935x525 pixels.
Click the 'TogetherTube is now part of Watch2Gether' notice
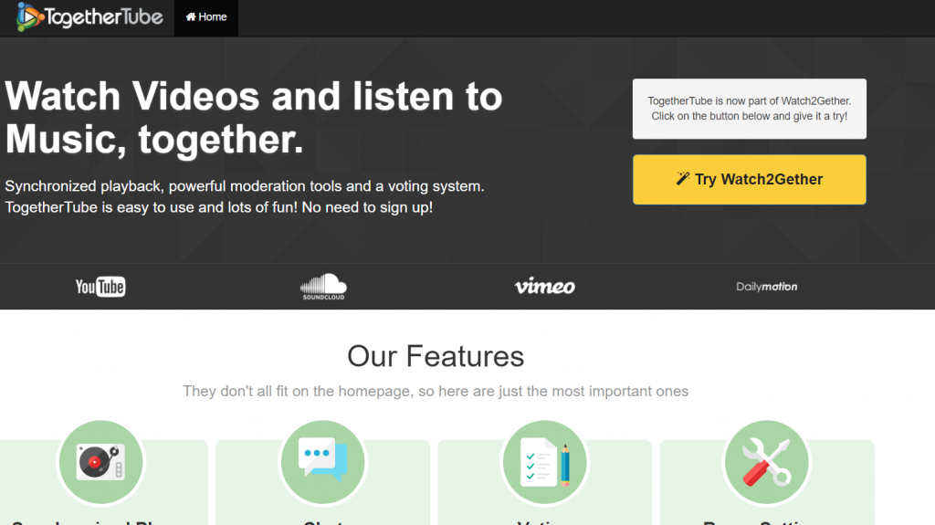(x=749, y=109)
